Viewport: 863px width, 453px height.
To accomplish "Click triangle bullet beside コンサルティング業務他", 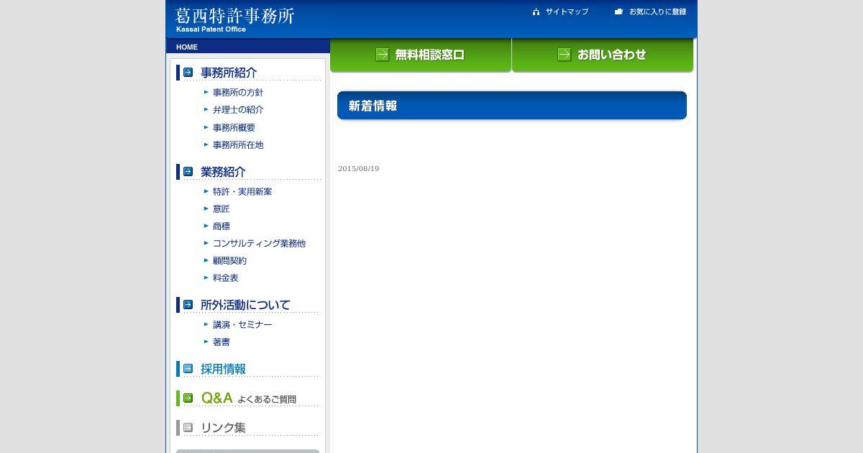I will tap(206, 243).
